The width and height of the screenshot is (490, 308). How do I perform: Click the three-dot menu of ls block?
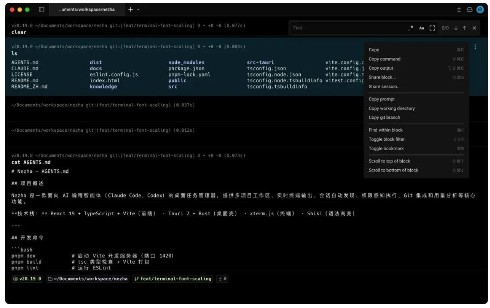(x=475, y=47)
